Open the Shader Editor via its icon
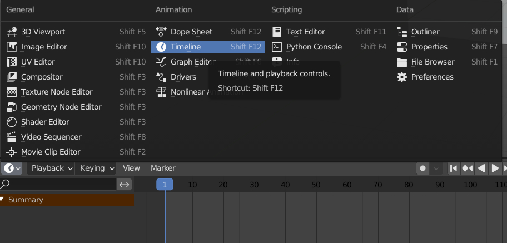507x243 pixels. (12, 122)
